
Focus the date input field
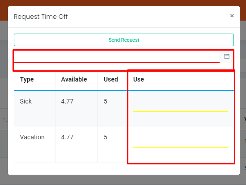pos(117,56)
